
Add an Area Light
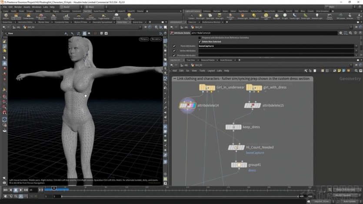pos(219,16)
